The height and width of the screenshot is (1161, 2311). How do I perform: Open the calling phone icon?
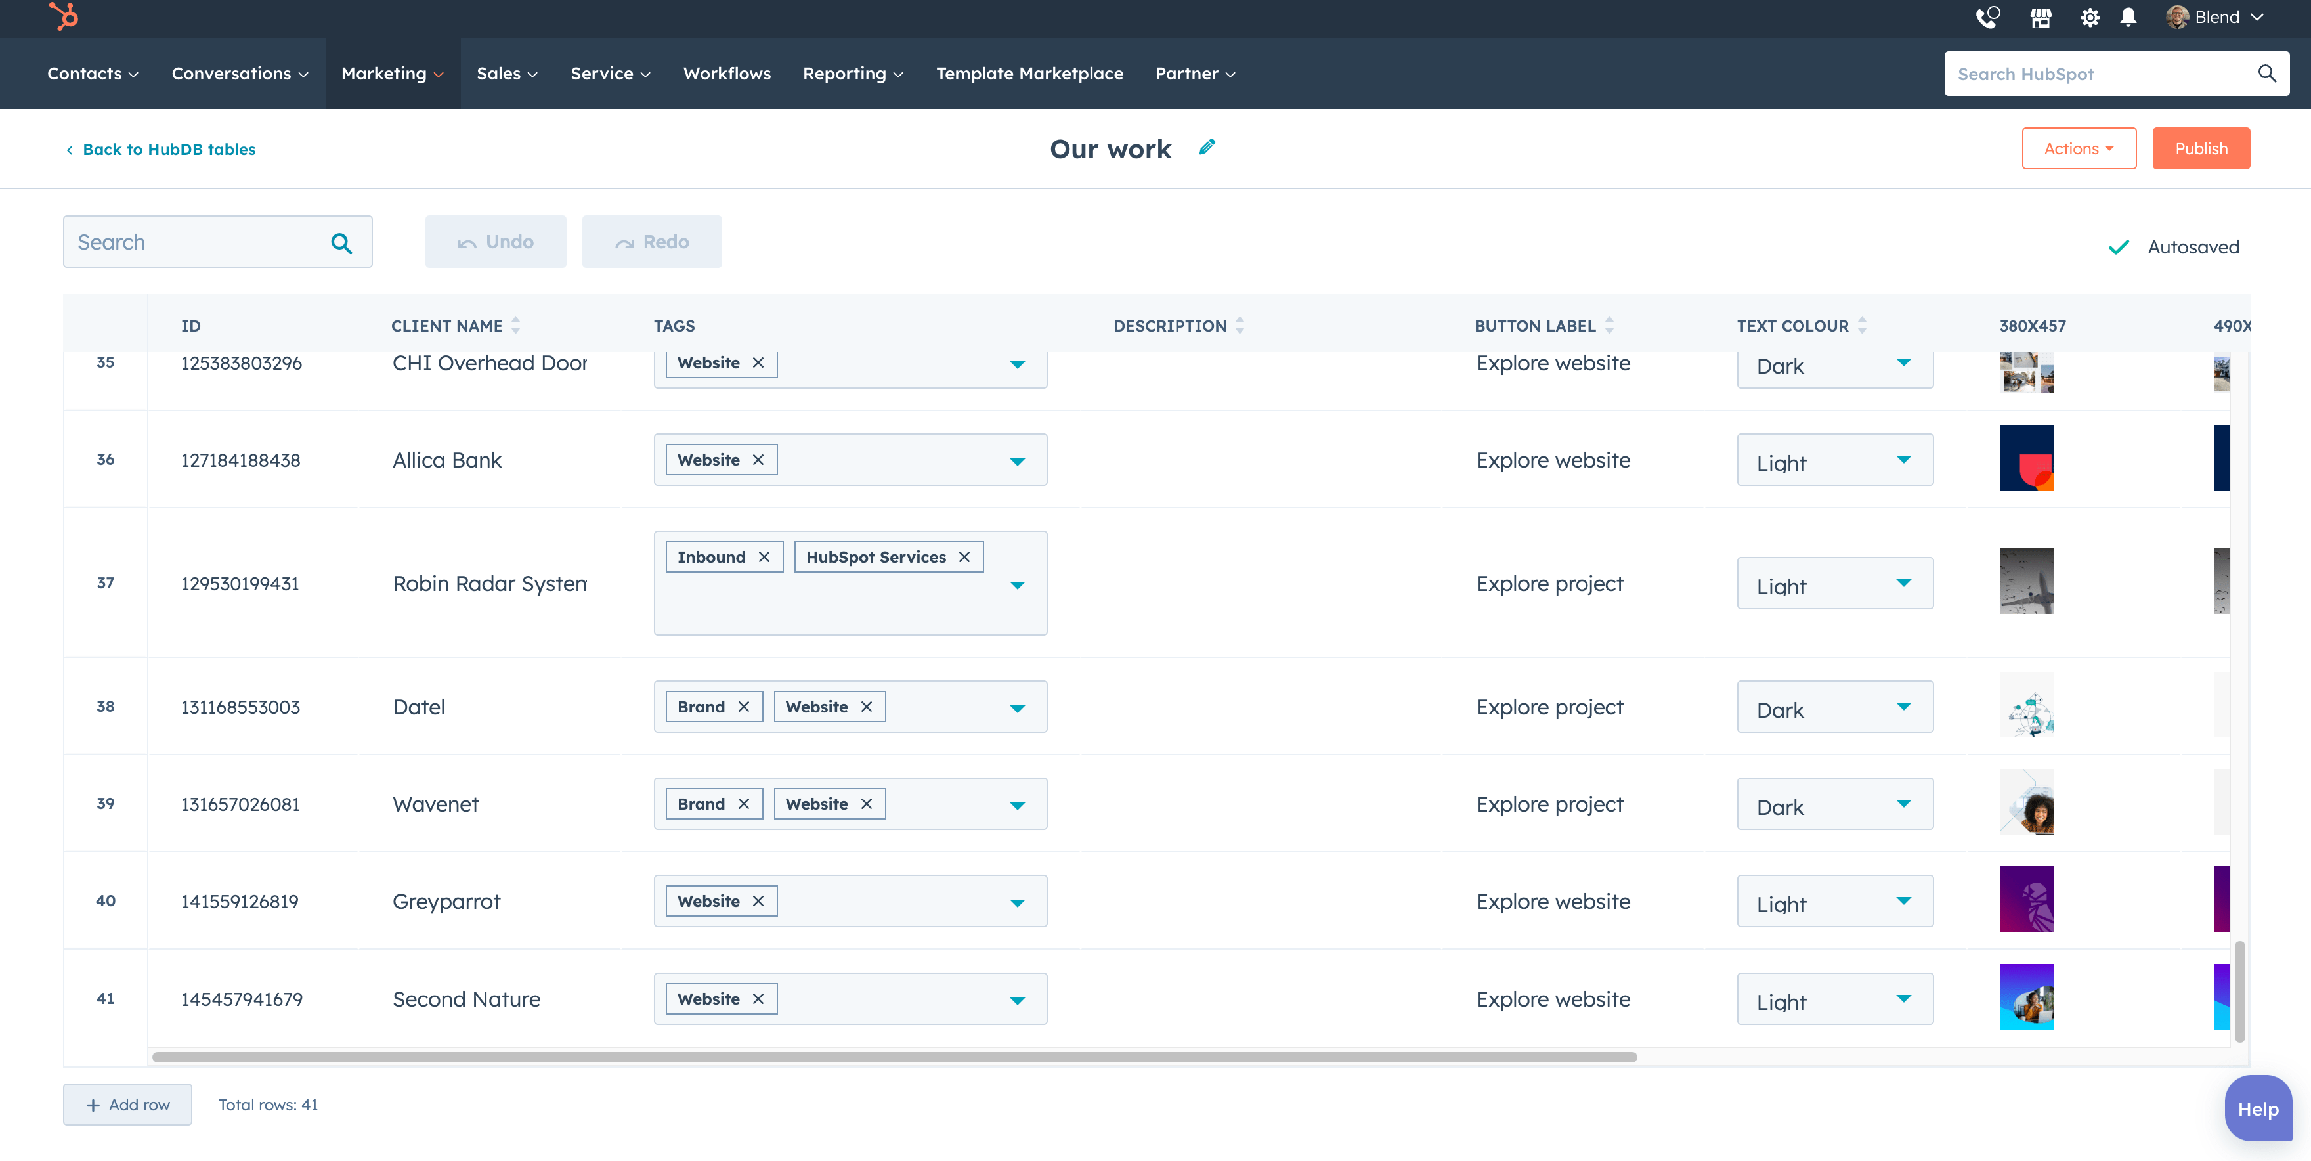tap(1987, 17)
